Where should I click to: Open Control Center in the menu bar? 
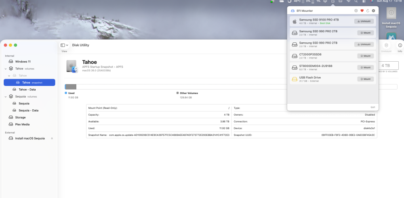coord(364,1)
